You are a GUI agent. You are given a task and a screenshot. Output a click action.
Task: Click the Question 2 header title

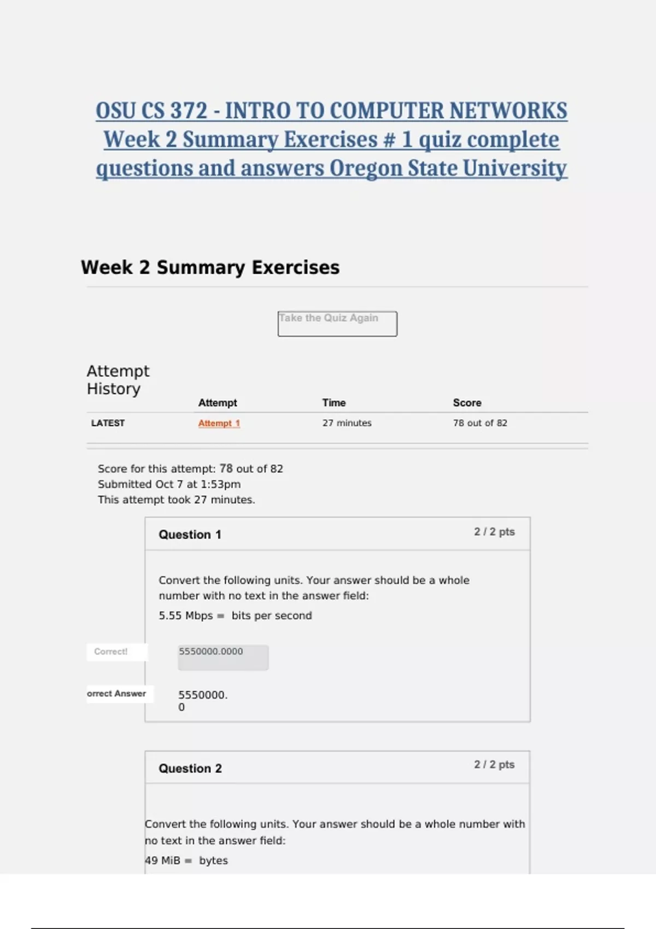(190, 768)
